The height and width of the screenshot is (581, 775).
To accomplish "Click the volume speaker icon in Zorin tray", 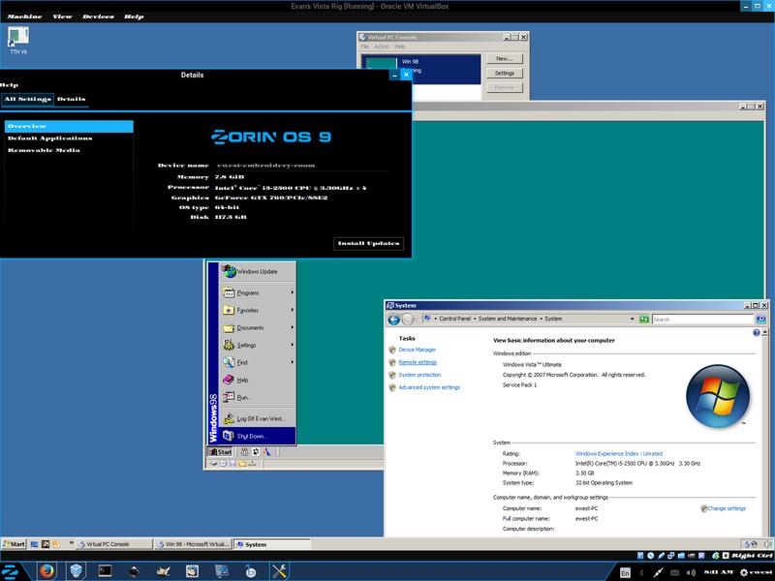I will coord(691,572).
